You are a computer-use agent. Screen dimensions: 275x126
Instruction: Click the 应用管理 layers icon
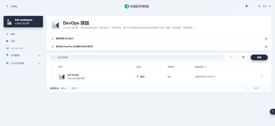coord(7,55)
